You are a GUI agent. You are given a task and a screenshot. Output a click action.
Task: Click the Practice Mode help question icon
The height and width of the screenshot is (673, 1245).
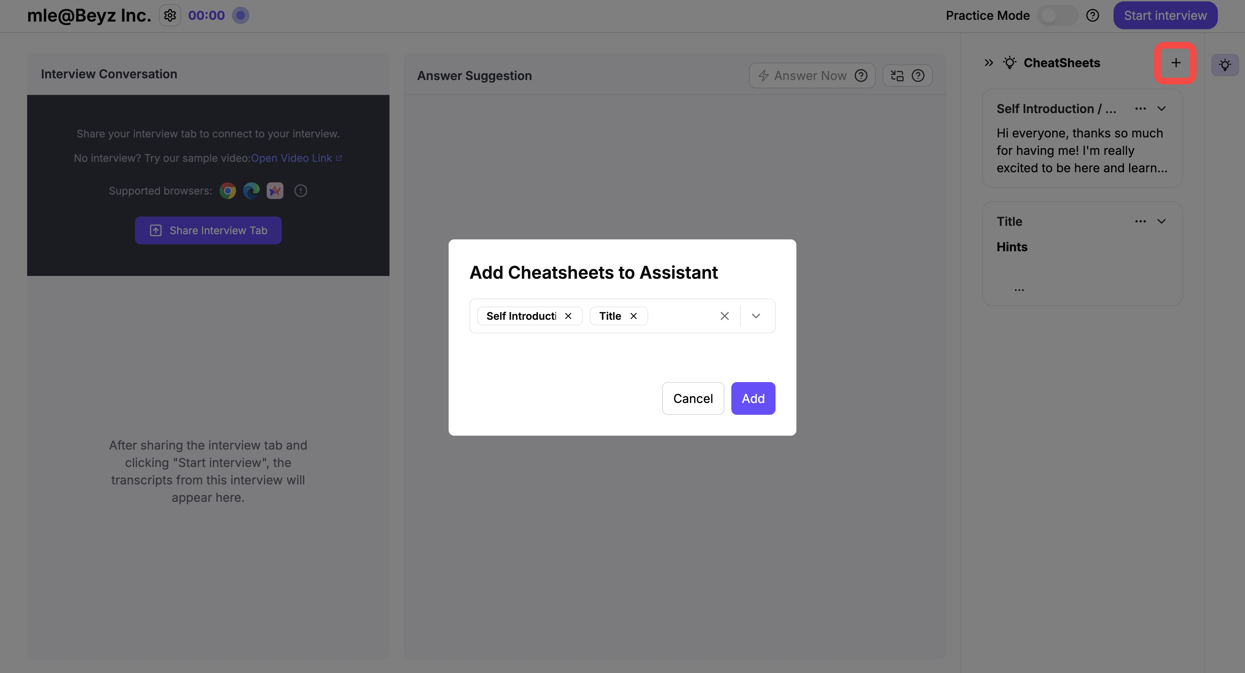click(x=1092, y=15)
